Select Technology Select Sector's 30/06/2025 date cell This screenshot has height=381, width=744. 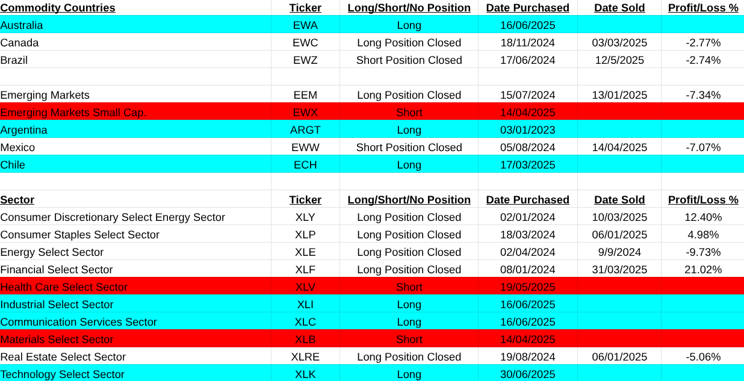(527, 374)
